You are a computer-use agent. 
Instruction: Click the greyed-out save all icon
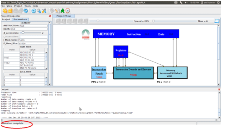click(21, 11)
